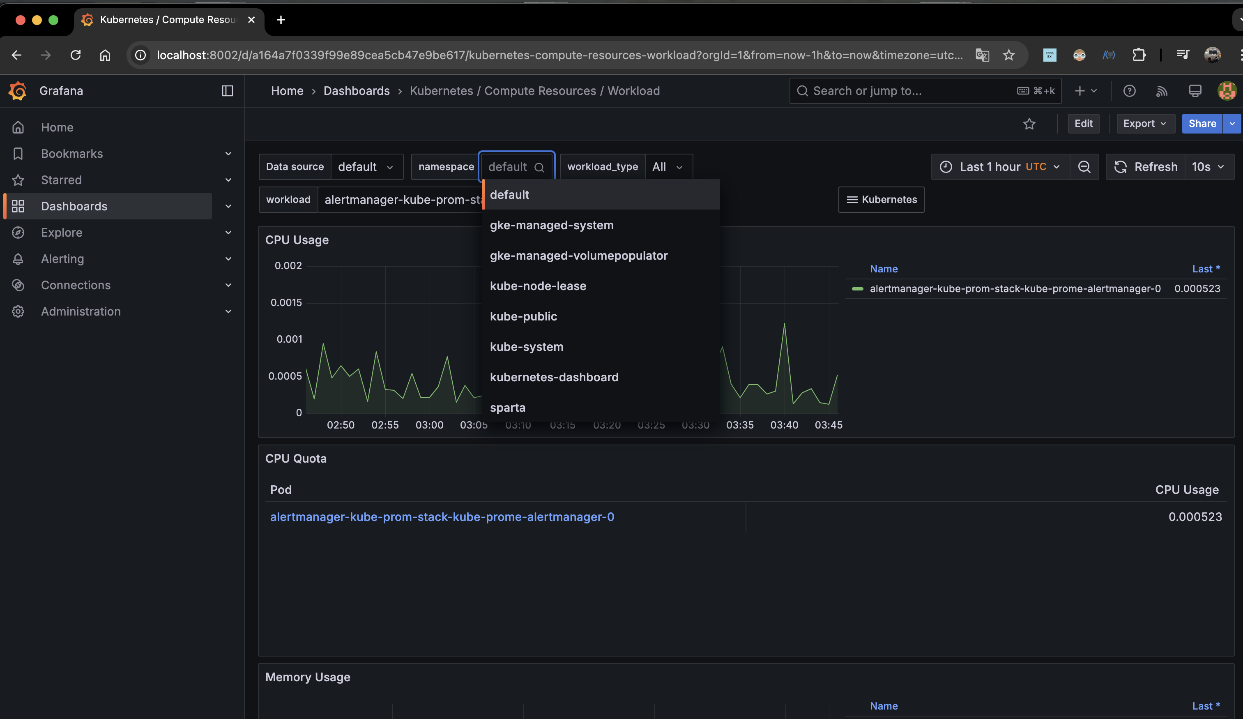1243x719 pixels.
Task: Expand the Connections section chevron
Action: (x=228, y=285)
